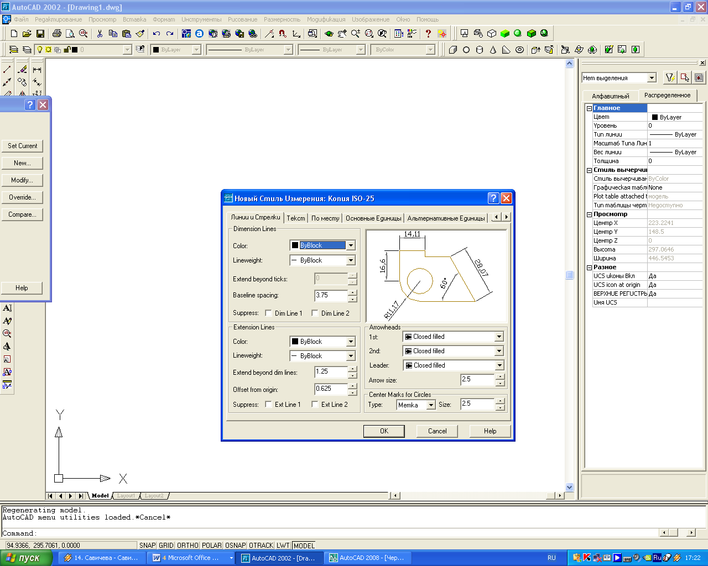Click the Print icon in toolbar
708x566 pixels.
click(56, 34)
